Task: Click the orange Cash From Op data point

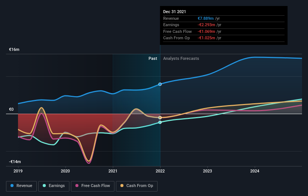Action: click(x=160, y=117)
